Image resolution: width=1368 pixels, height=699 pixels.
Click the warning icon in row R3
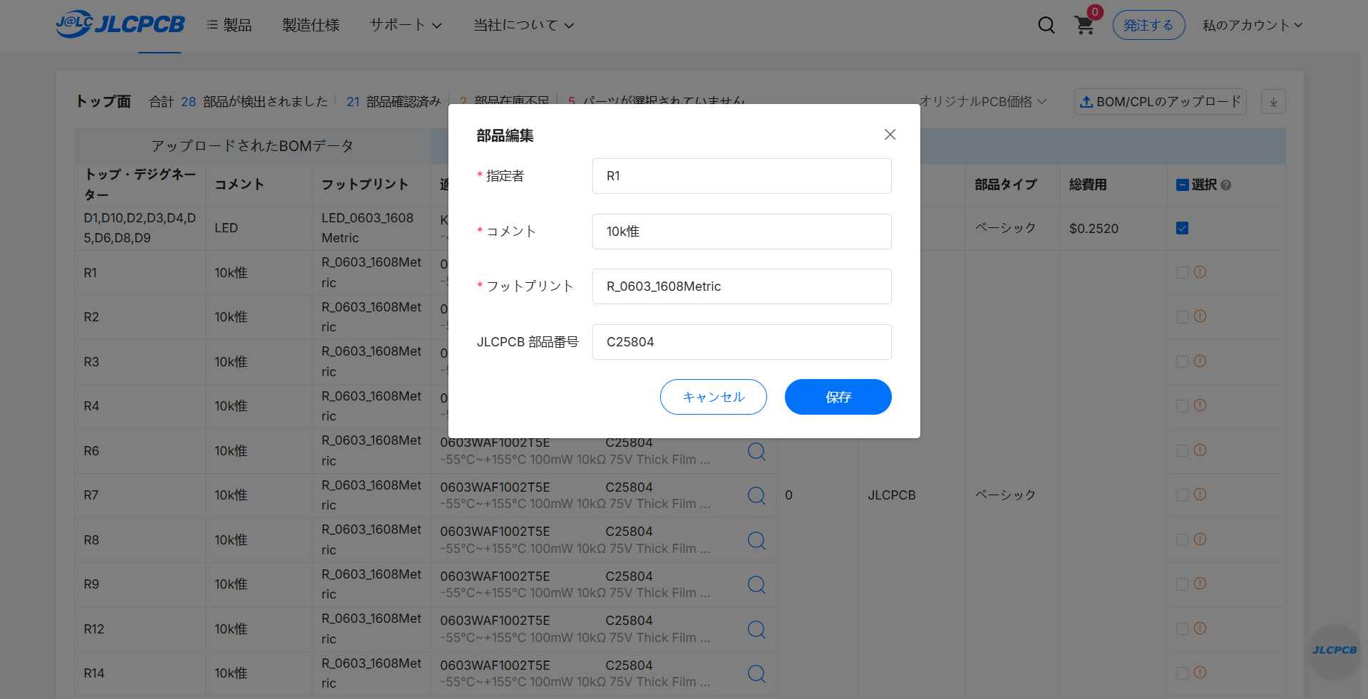(x=1200, y=361)
